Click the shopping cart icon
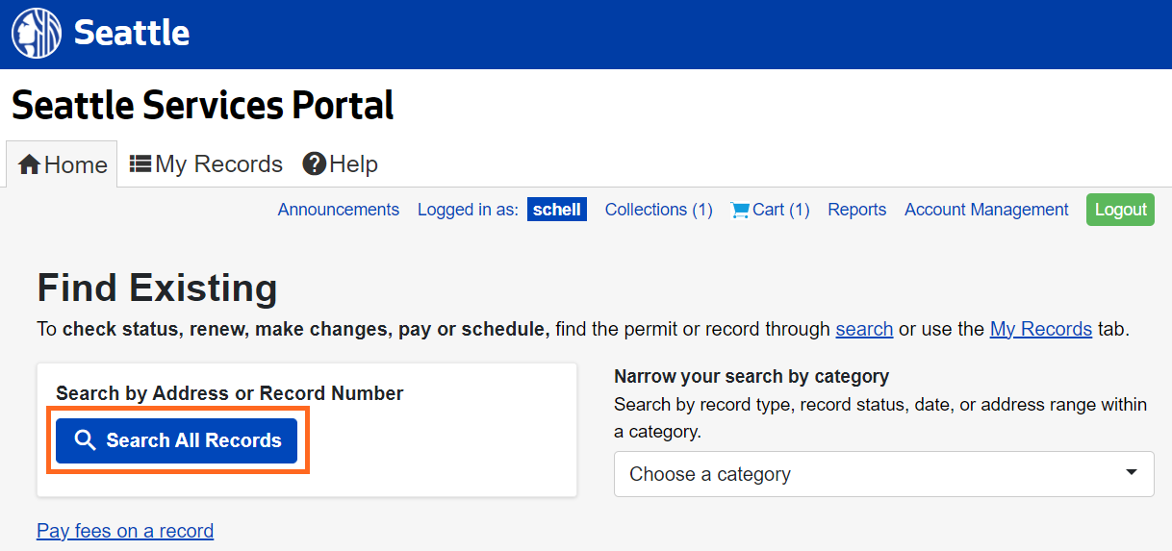 click(740, 210)
